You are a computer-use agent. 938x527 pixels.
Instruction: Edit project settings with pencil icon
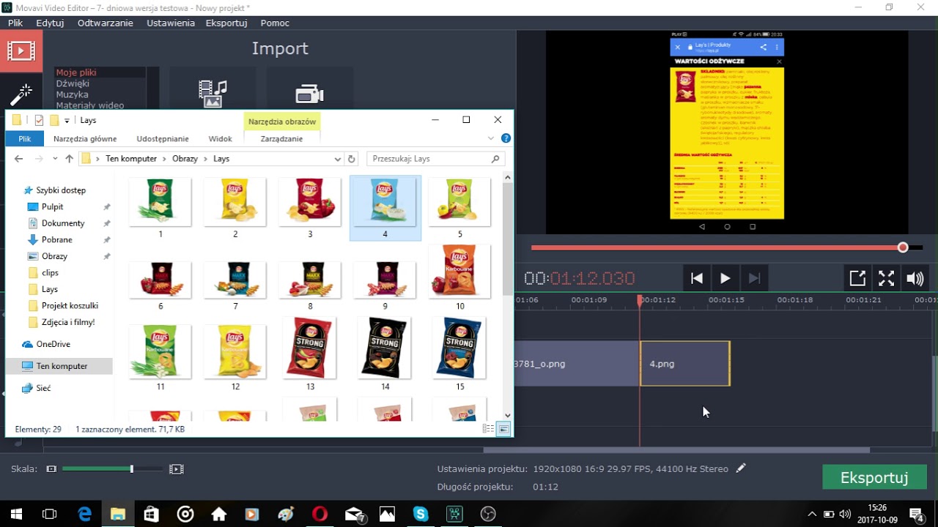741,468
